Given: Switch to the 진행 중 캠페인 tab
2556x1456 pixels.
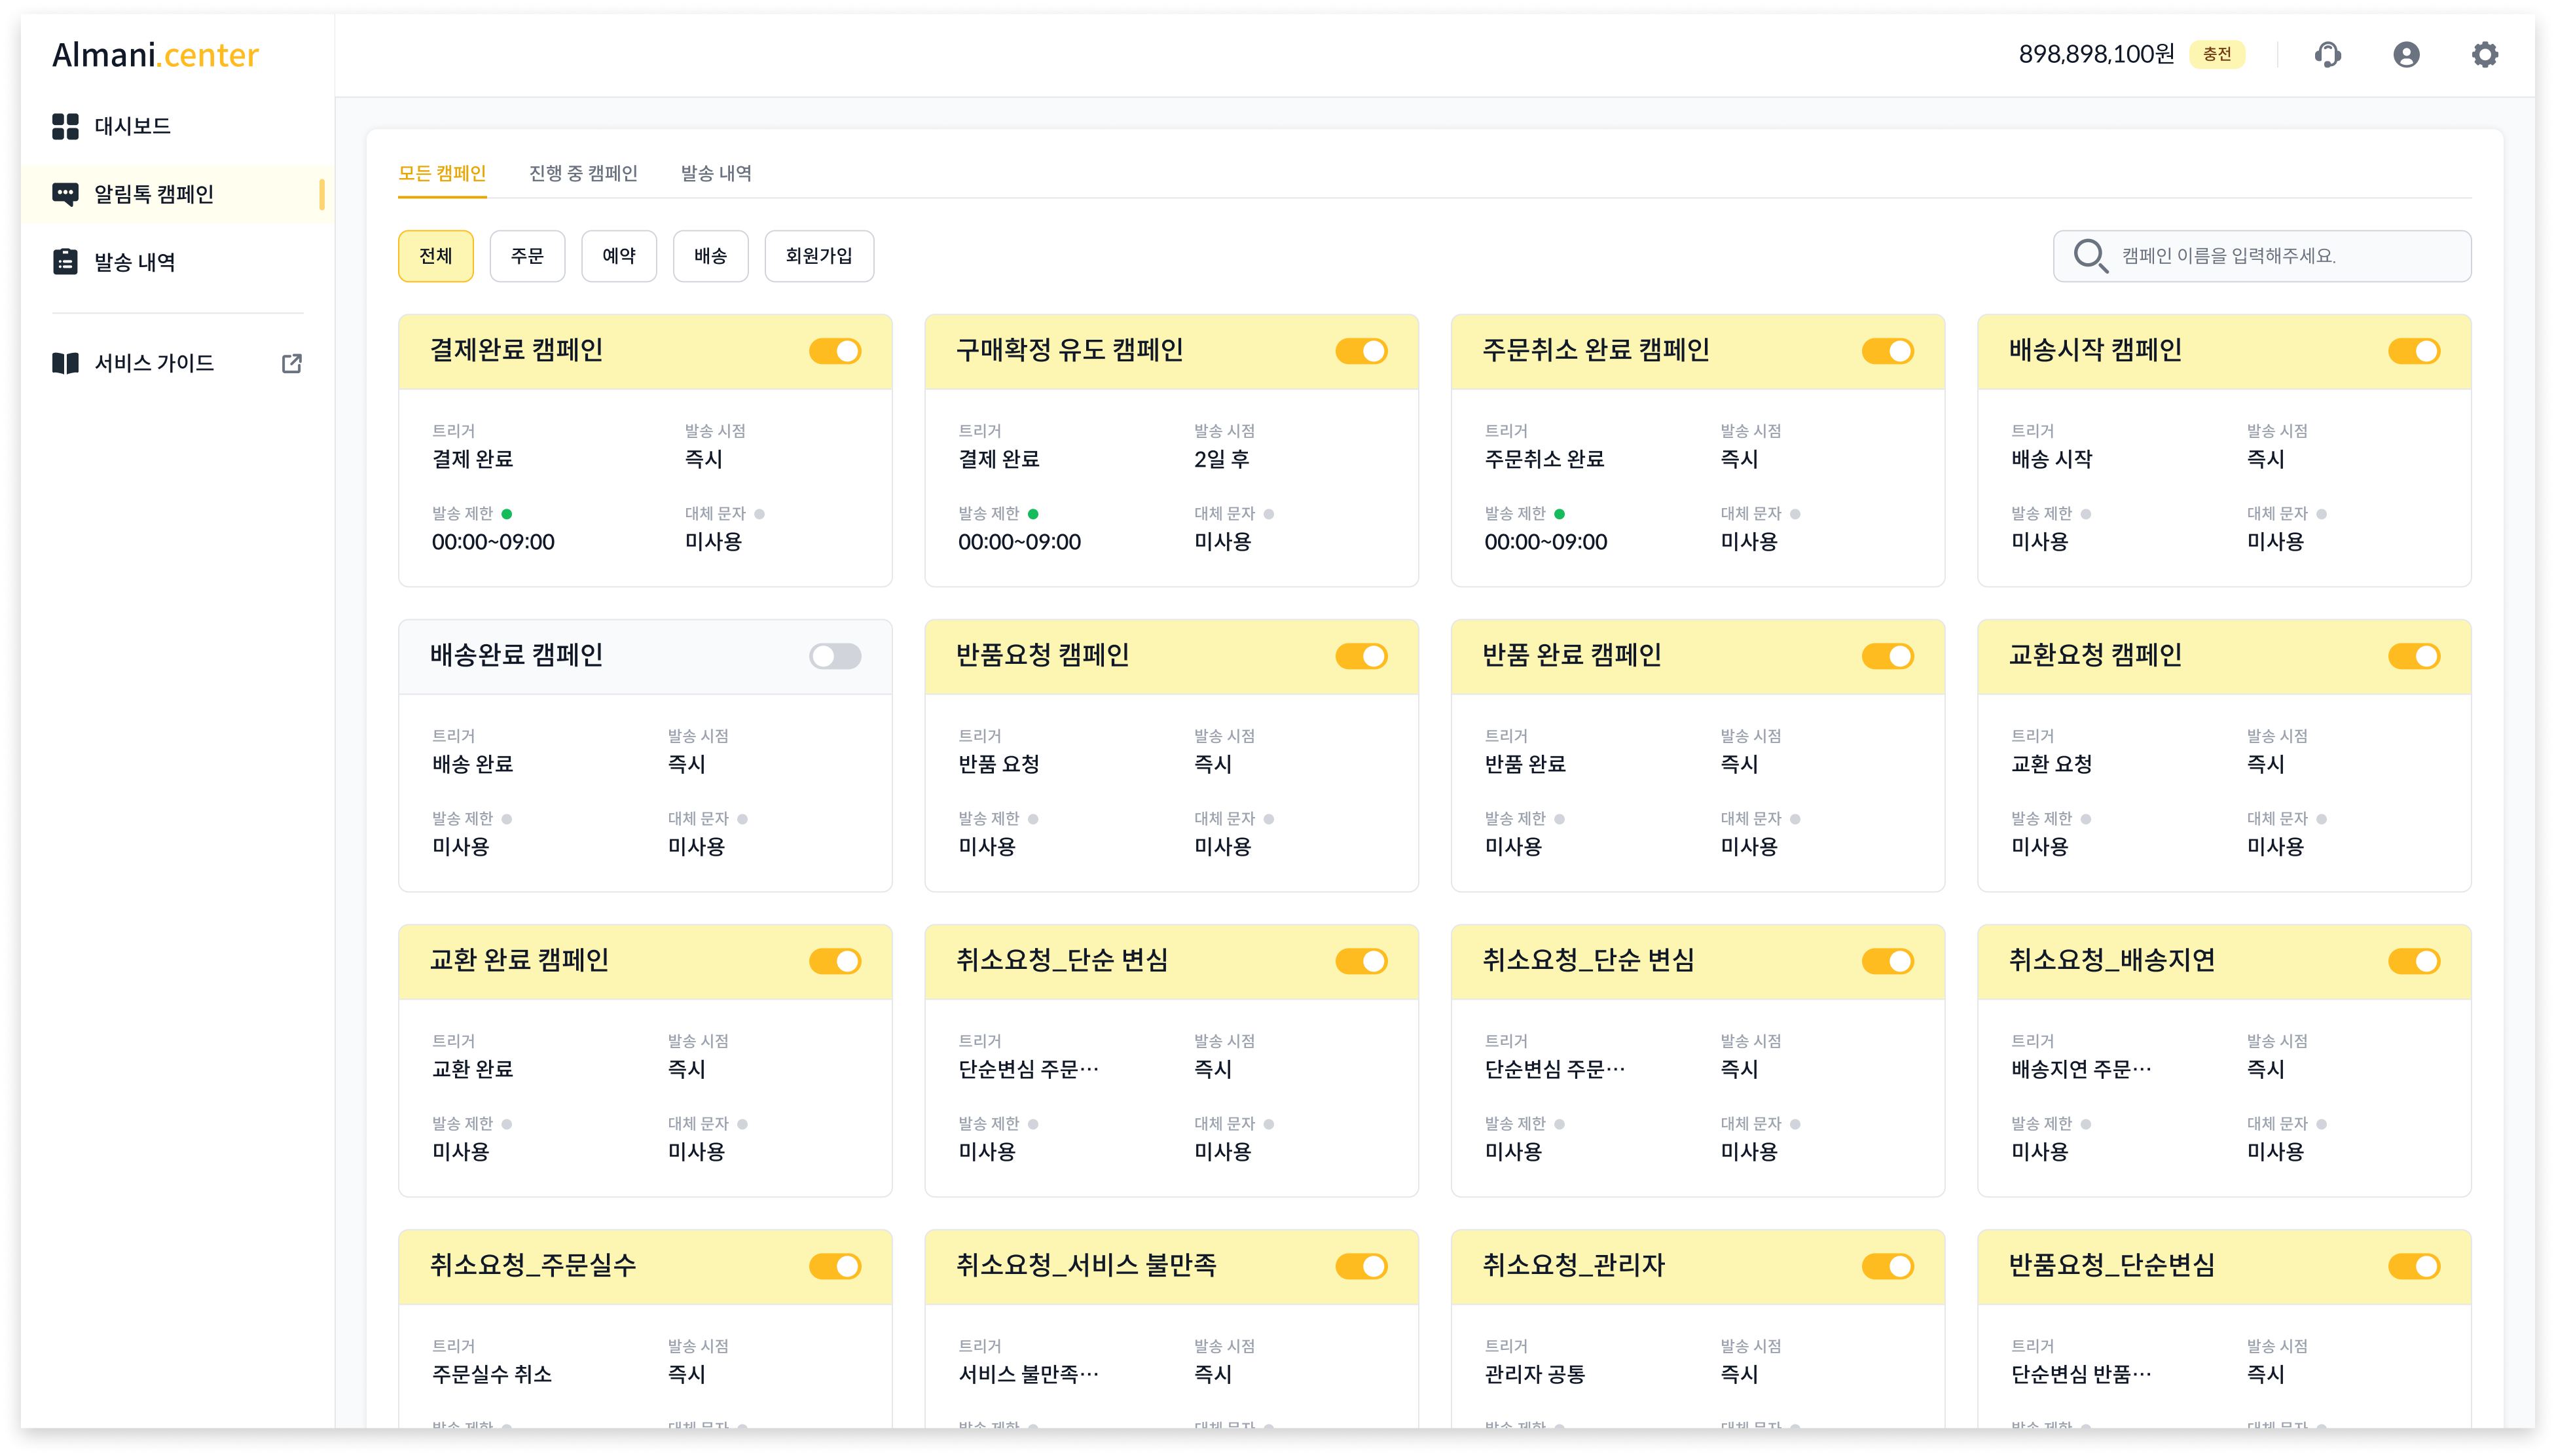Looking at the screenshot, I should point(583,173).
